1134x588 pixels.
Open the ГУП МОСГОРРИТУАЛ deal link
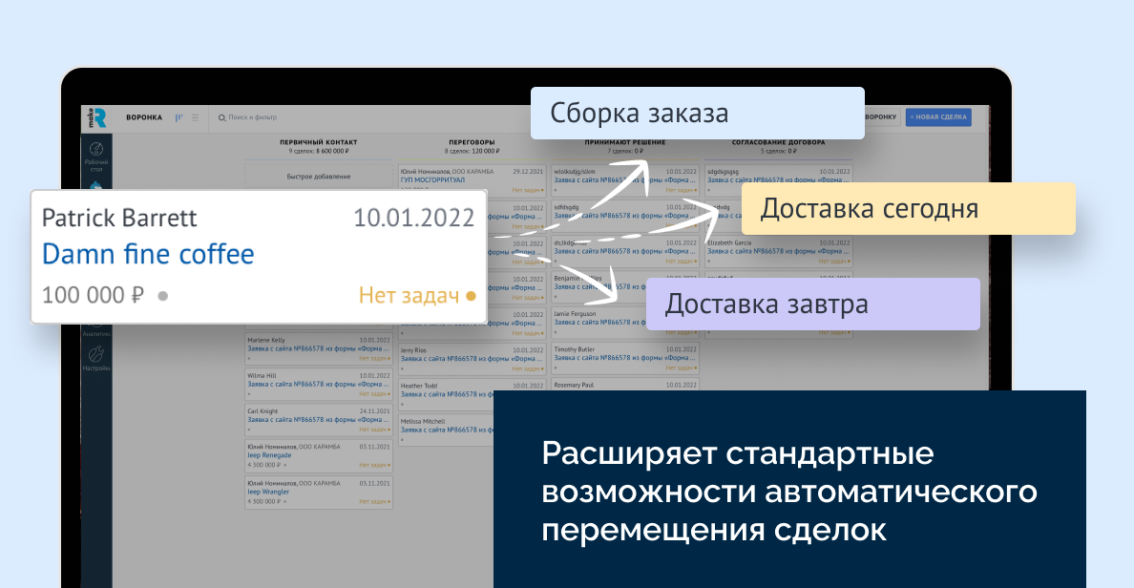[433, 180]
